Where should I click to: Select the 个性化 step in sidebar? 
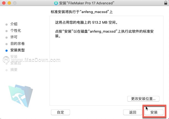click(x=16, y=30)
